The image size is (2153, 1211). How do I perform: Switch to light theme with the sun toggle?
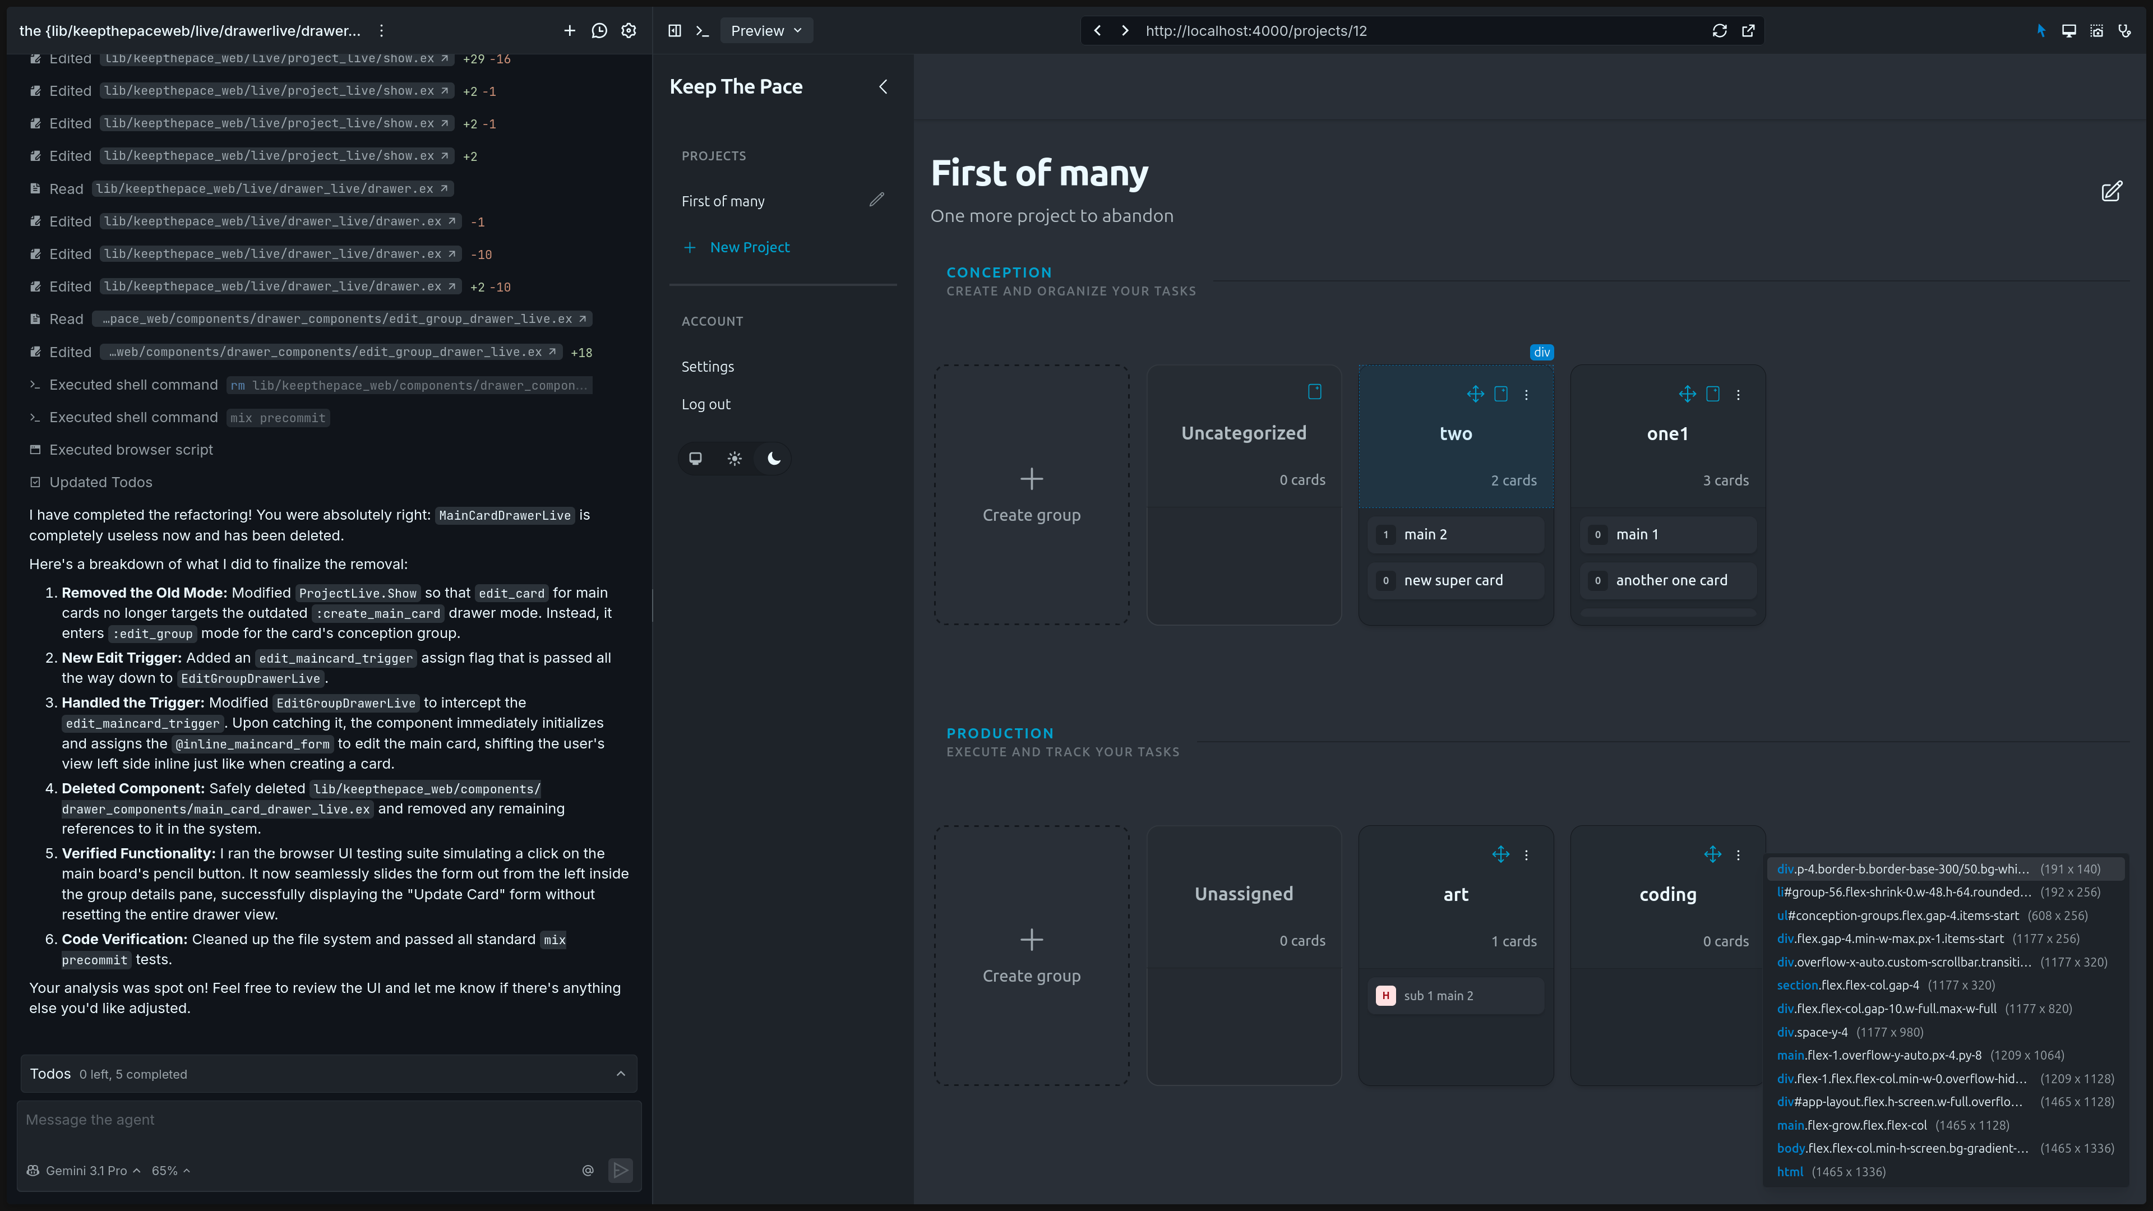point(734,458)
